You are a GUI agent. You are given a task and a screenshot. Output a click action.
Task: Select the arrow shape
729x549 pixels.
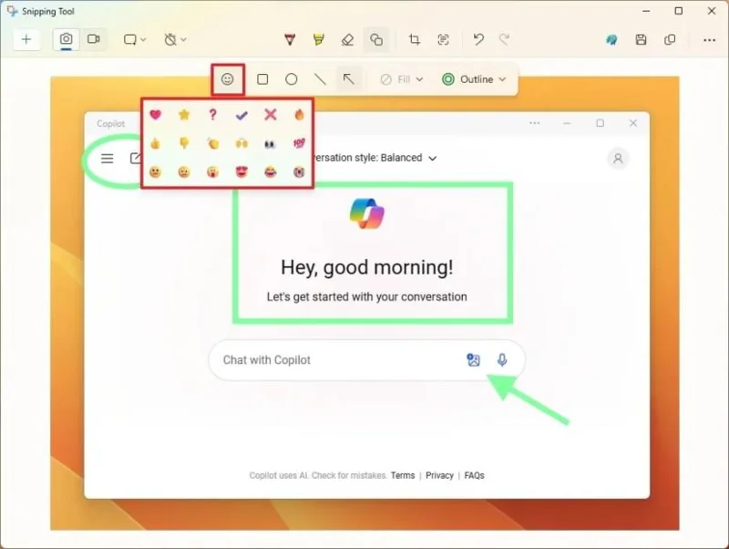pos(349,79)
